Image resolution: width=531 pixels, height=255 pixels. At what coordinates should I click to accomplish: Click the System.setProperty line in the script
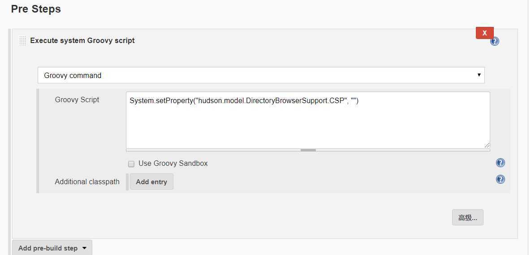click(x=244, y=100)
